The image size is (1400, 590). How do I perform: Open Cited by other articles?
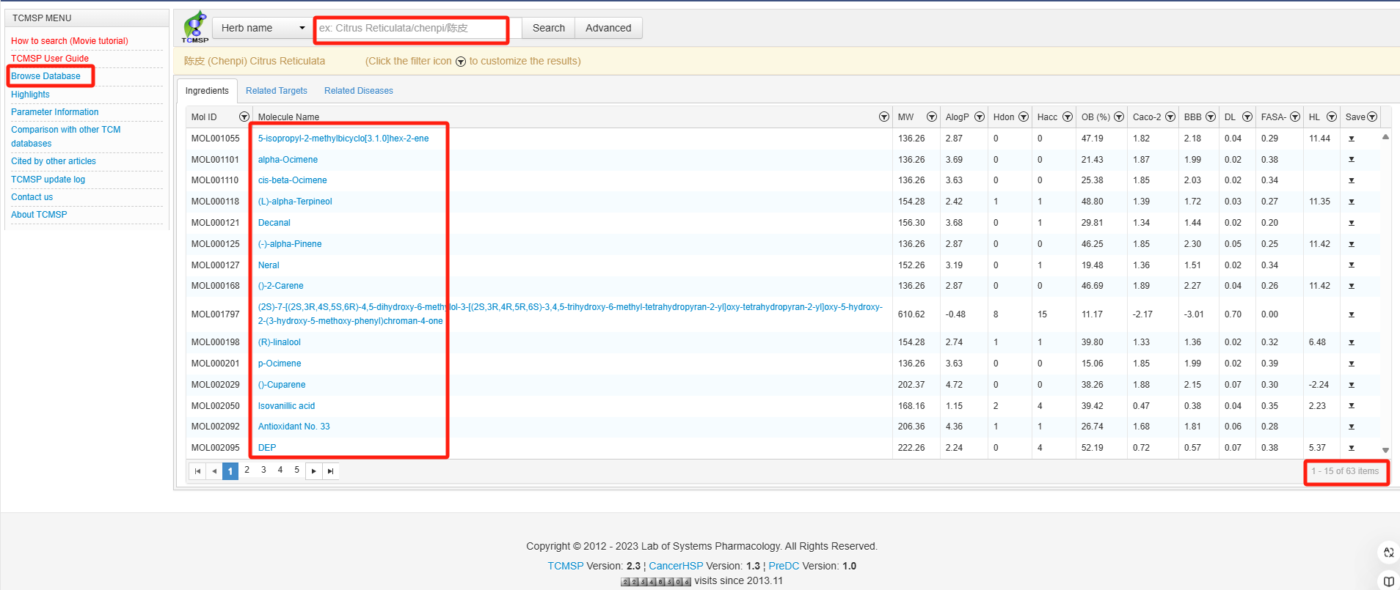[54, 161]
